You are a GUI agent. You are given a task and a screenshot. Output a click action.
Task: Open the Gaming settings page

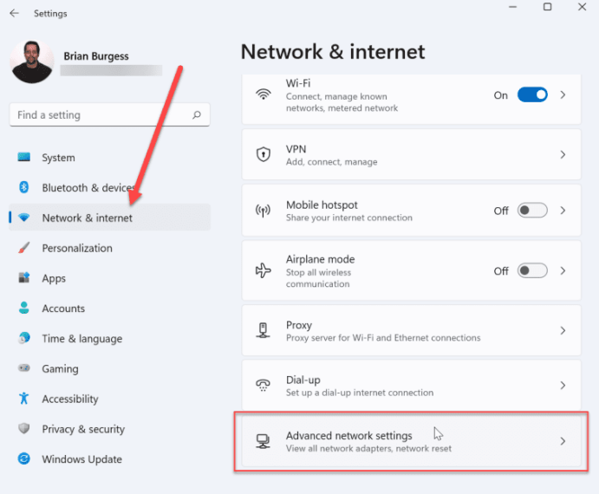pyautogui.click(x=60, y=368)
